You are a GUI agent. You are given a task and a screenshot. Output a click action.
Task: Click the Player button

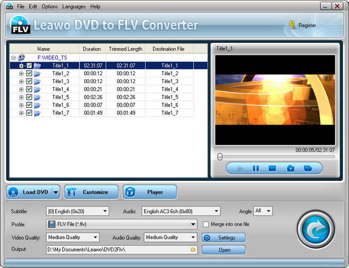pos(150,192)
